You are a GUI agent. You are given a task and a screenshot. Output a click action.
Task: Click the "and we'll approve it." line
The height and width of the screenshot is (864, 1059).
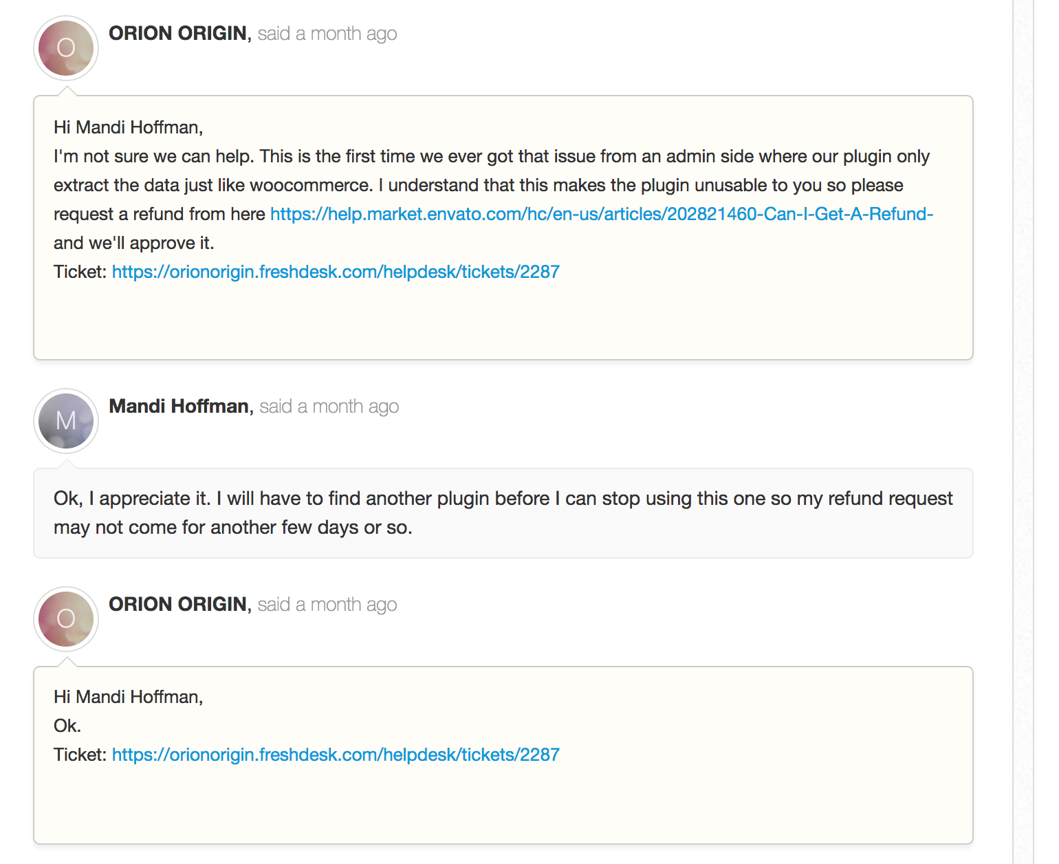tap(134, 243)
